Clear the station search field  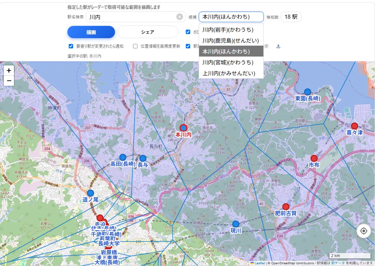click(x=180, y=17)
